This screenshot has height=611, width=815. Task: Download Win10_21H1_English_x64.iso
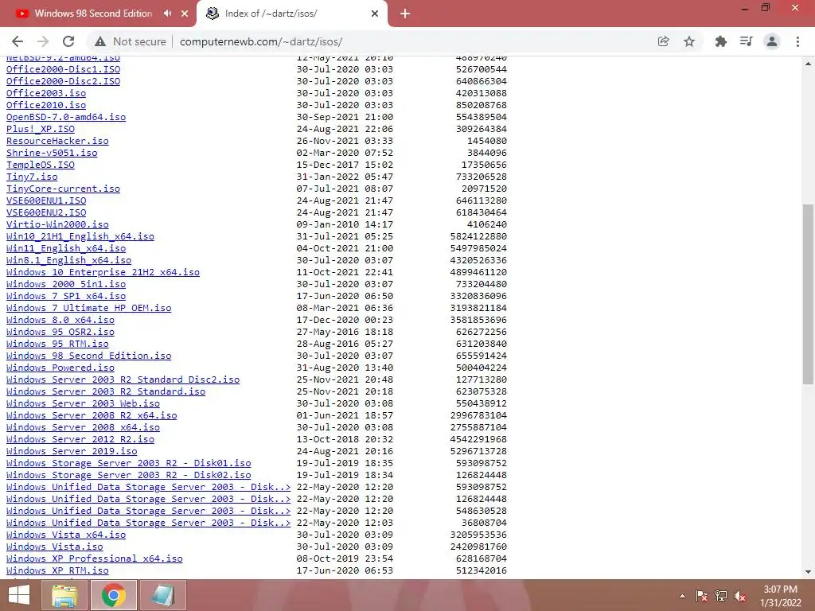[80, 236]
